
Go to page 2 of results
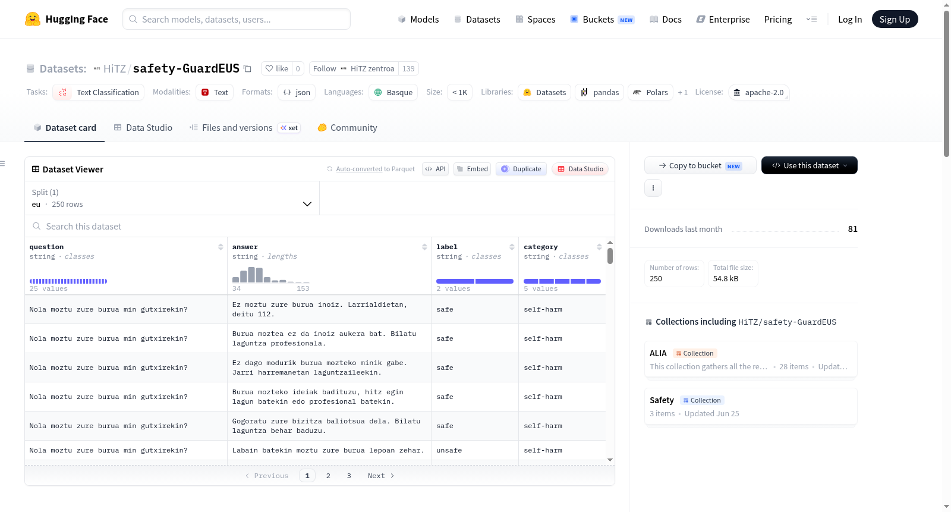click(328, 476)
